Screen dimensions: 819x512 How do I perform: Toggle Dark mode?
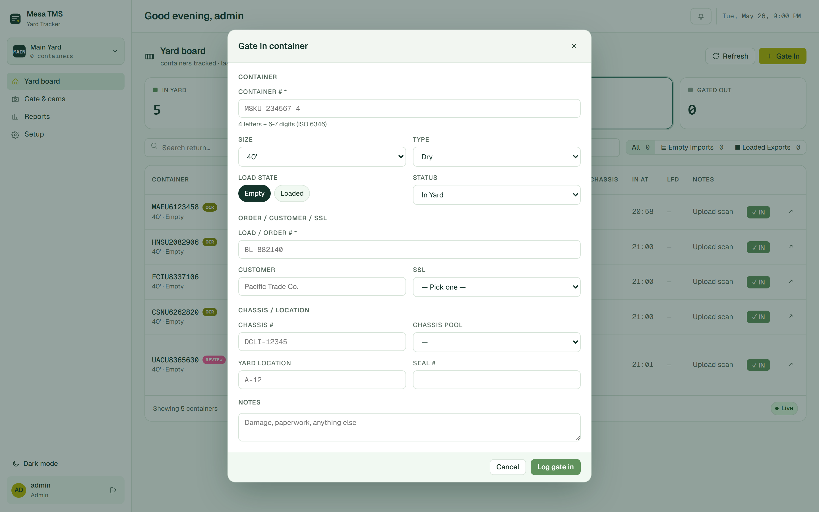35,464
